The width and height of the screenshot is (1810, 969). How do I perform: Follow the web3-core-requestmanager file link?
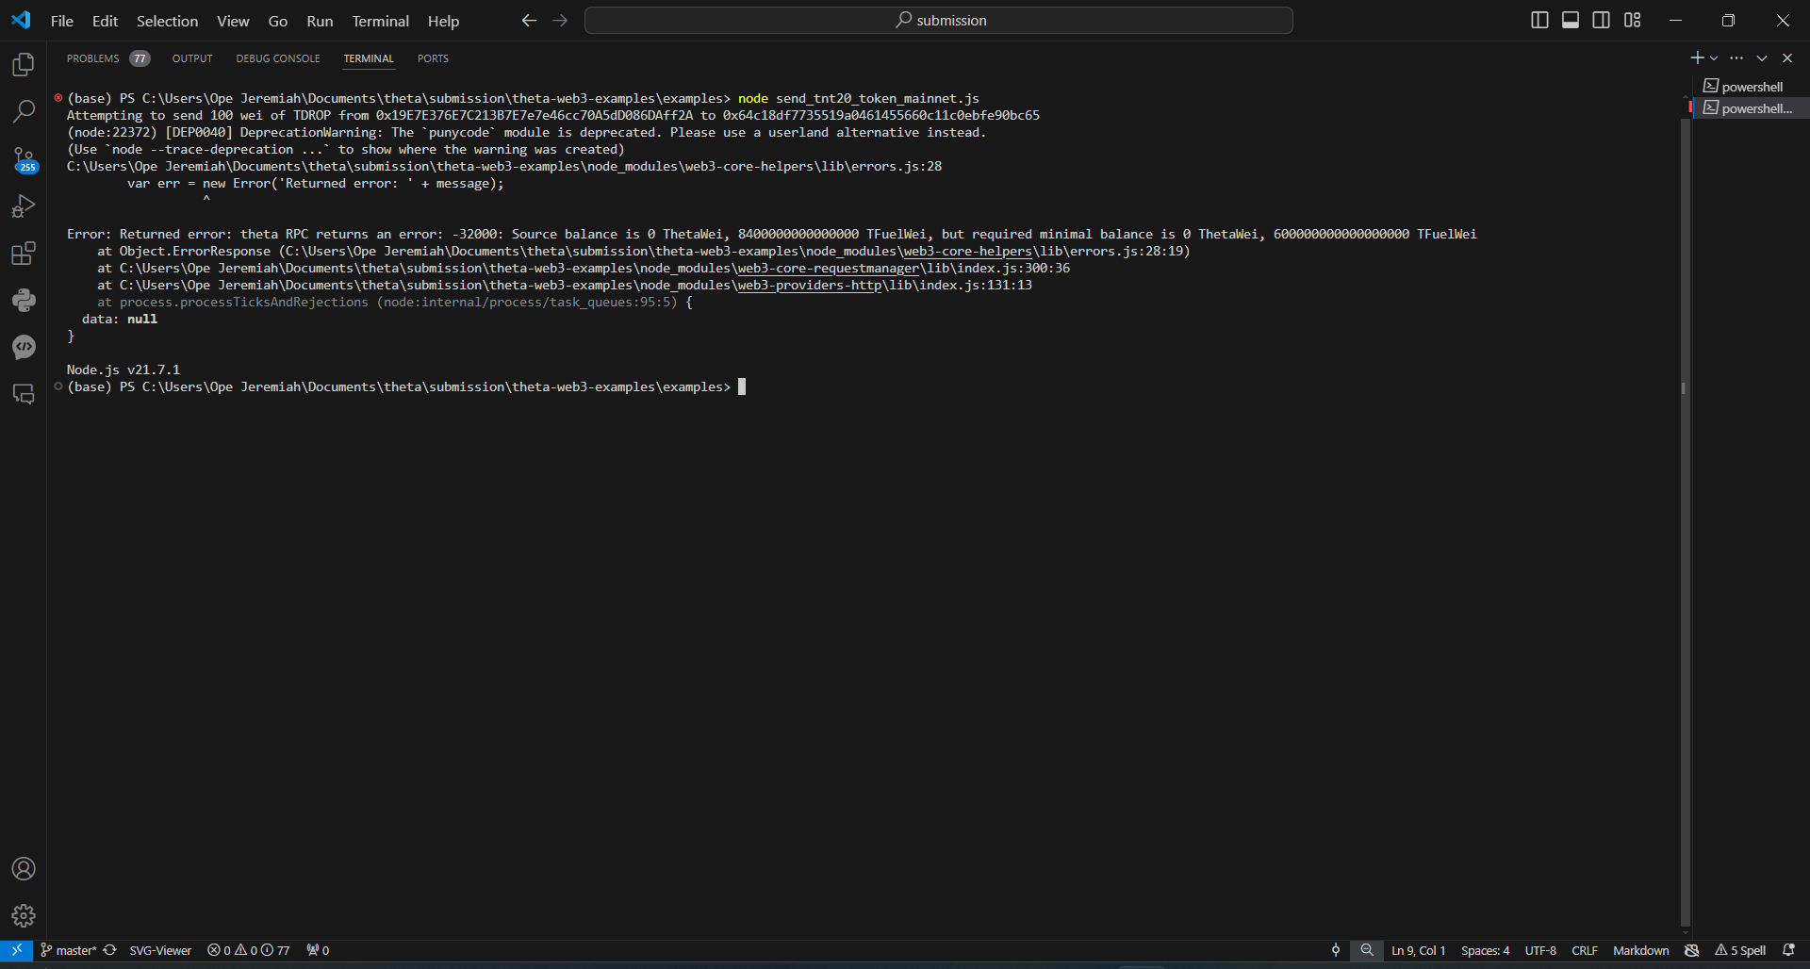(828, 269)
